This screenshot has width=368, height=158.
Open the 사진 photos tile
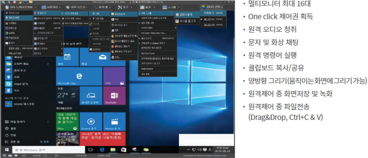[114, 77]
